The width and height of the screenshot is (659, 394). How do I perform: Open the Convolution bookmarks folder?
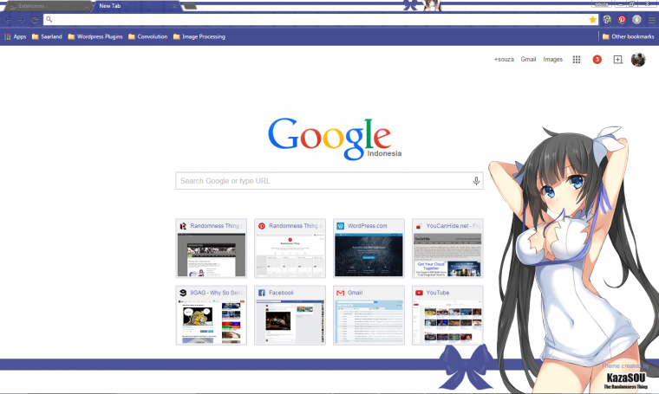coord(148,37)
